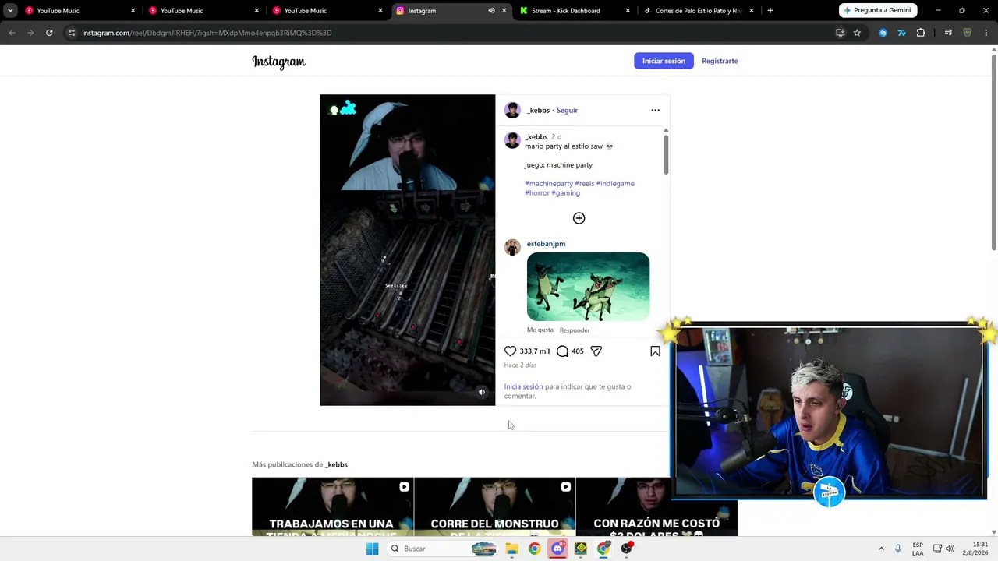Screen dimensions: 998x561
Task: Open the CORRE DEL MONSTRUO reel thumbnail
Action: [494, 507]
